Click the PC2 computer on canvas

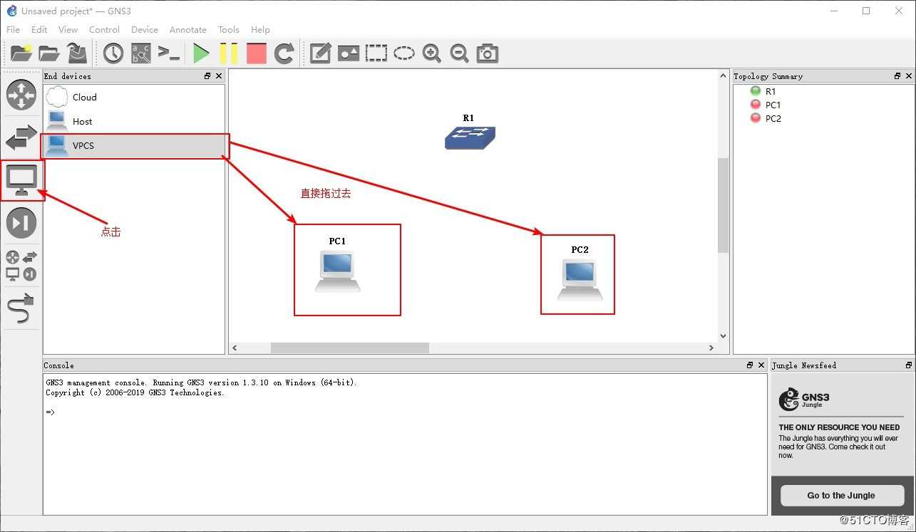[580, 279]
